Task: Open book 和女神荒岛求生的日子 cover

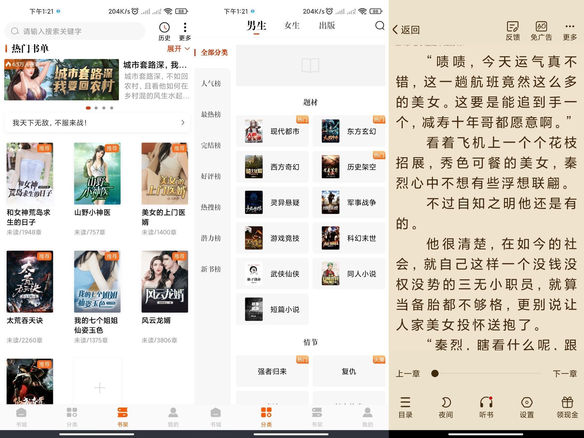Action: pyautogui.click(x=30, y=173)
